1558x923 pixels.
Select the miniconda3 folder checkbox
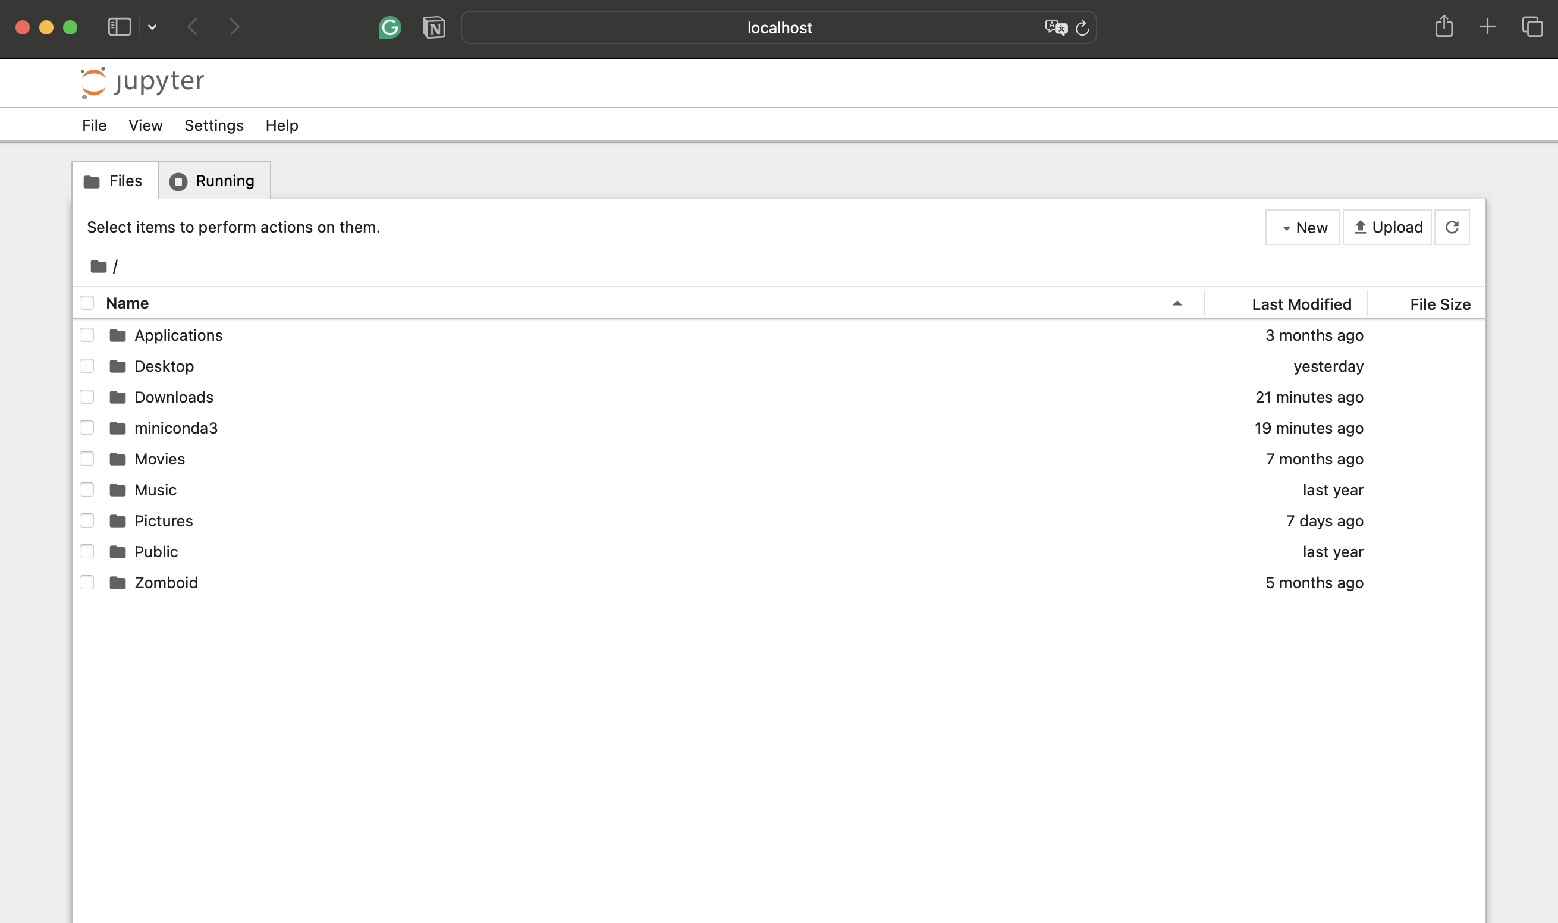pyautogui.click(x=87, y=428)
